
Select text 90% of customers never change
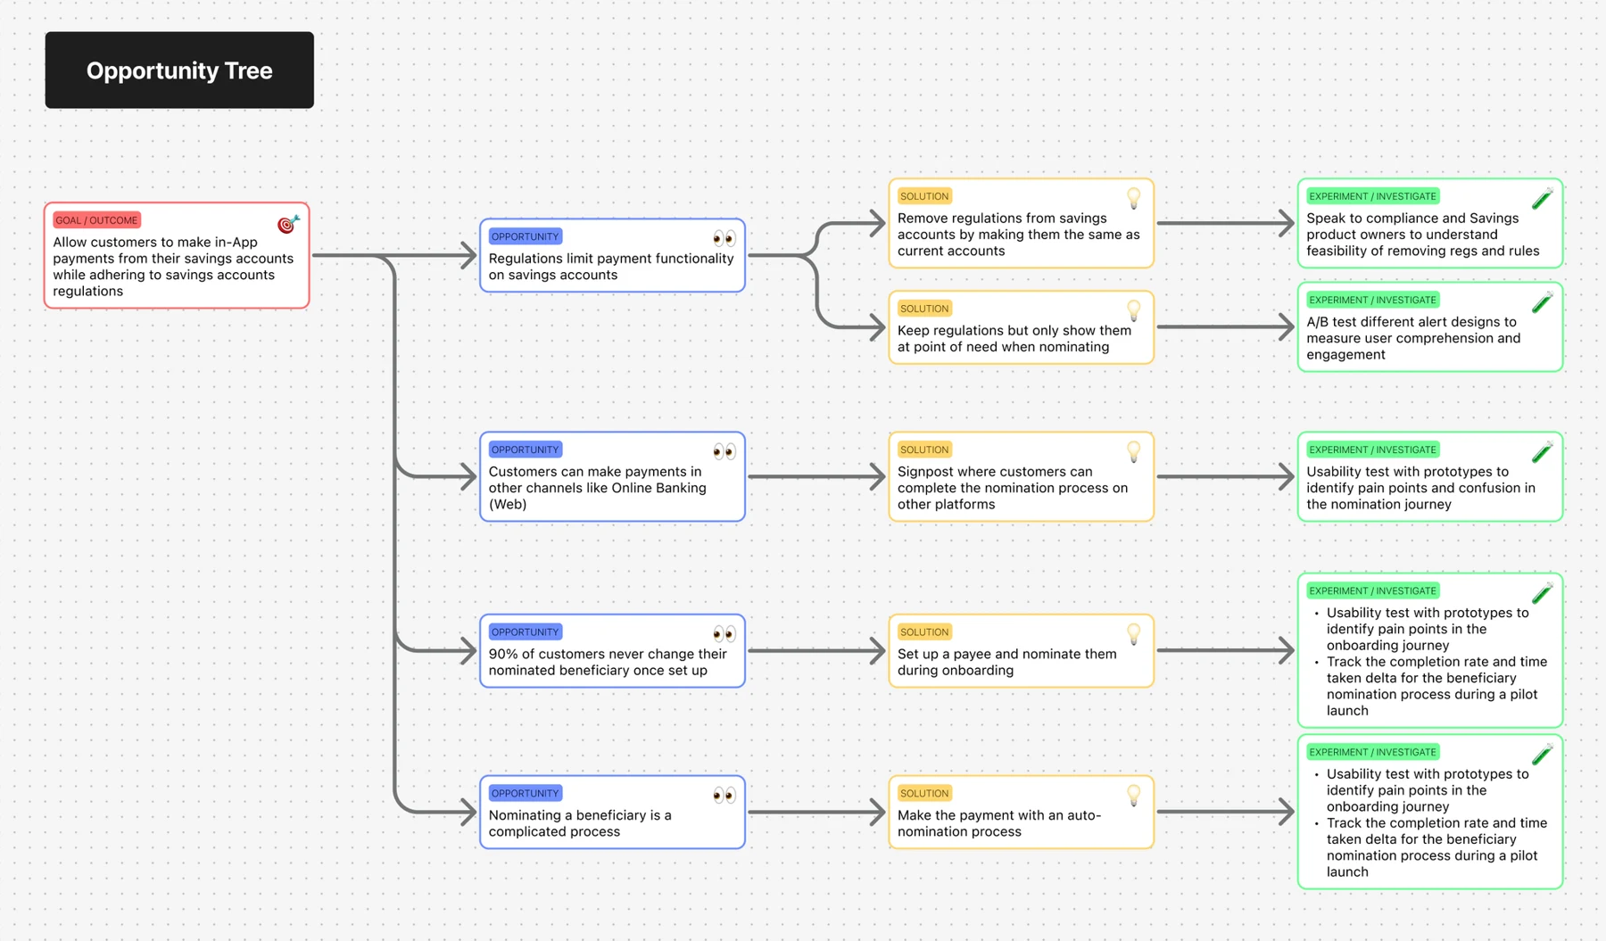tap(608, 662)
